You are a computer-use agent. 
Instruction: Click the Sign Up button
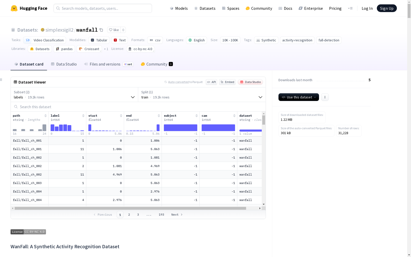(x=387, y=8)
